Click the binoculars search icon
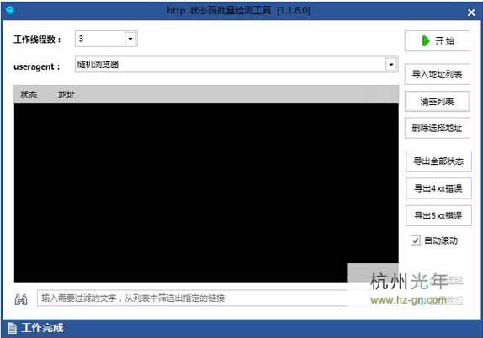 click(21, 299)
